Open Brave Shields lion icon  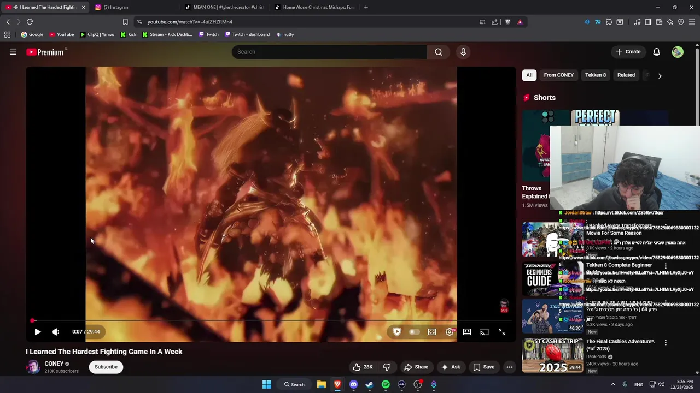pos(508,22)
